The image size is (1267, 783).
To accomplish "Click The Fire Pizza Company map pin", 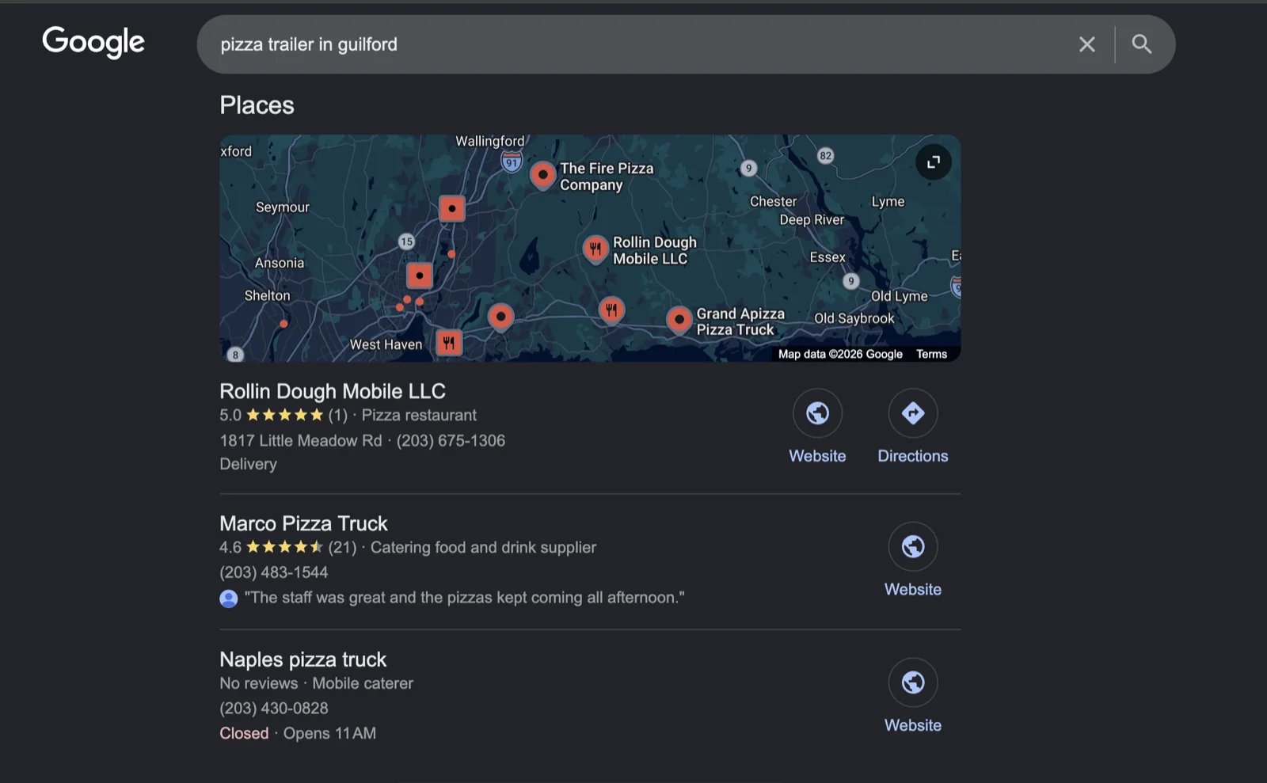I will tap(542, 175).
